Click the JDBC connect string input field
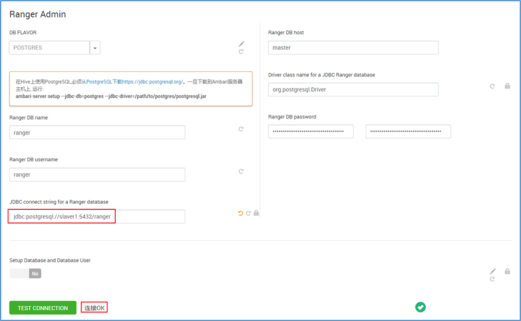Image resolution: width=521 pixels, height=321 pixels. pyautogui.click(x=97, y=216)
